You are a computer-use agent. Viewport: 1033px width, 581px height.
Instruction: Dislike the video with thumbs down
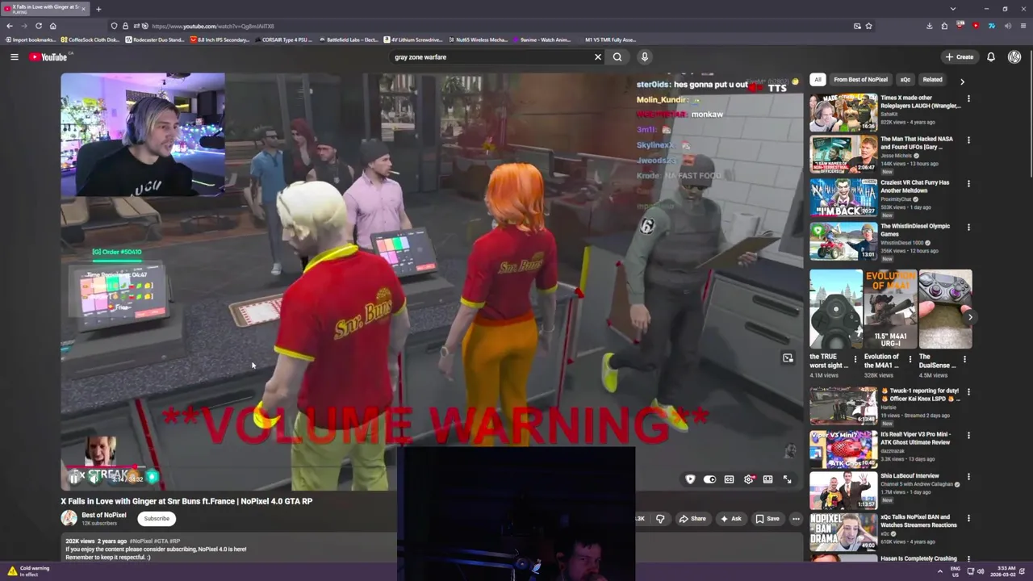tap(660, 519)
